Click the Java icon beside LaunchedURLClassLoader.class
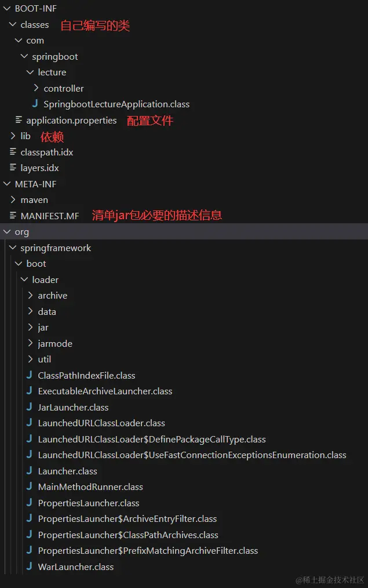This screenshot has width=368, height=588. pyautogui.click(x=29, y=422)
